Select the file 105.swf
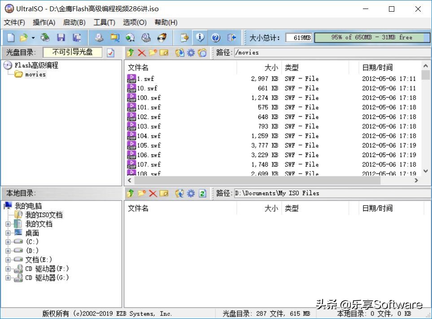Screen dimensions: 432x319 (x=146, y=145)
